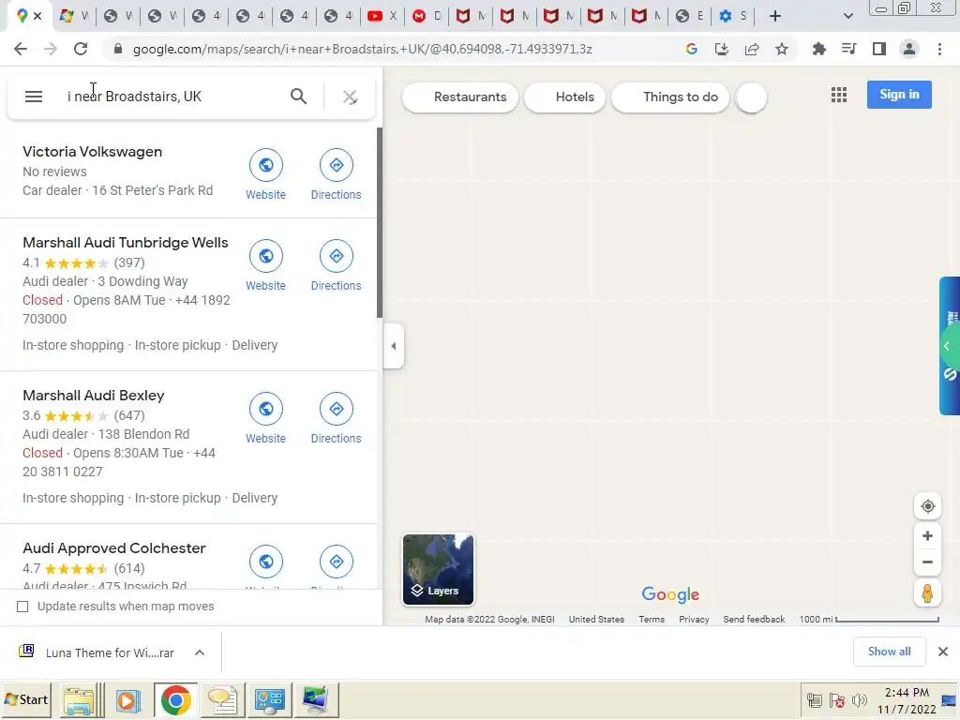This screenshot has height=720, width=960.
Task: Get directions to Victoria Volkswagen
Action: (x=337, y=165)
